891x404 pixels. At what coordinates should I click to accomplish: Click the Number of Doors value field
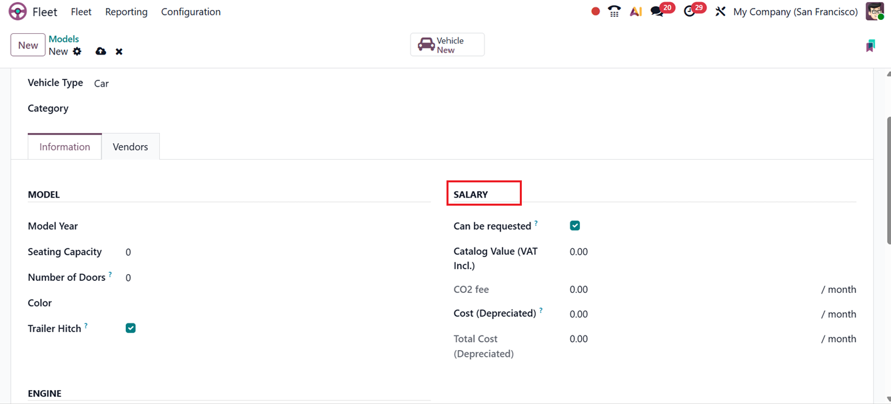pyautogui.click(x=277, y=278)
